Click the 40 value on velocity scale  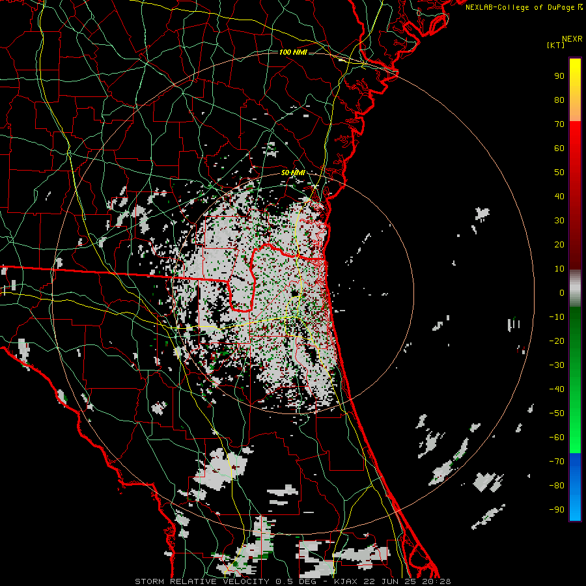559,196
